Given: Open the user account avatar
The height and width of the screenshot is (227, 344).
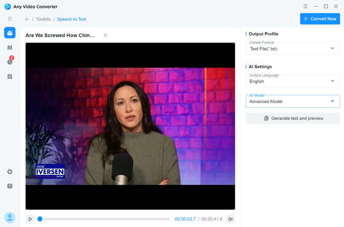Looking at the screenshot, I should point(9,218).
